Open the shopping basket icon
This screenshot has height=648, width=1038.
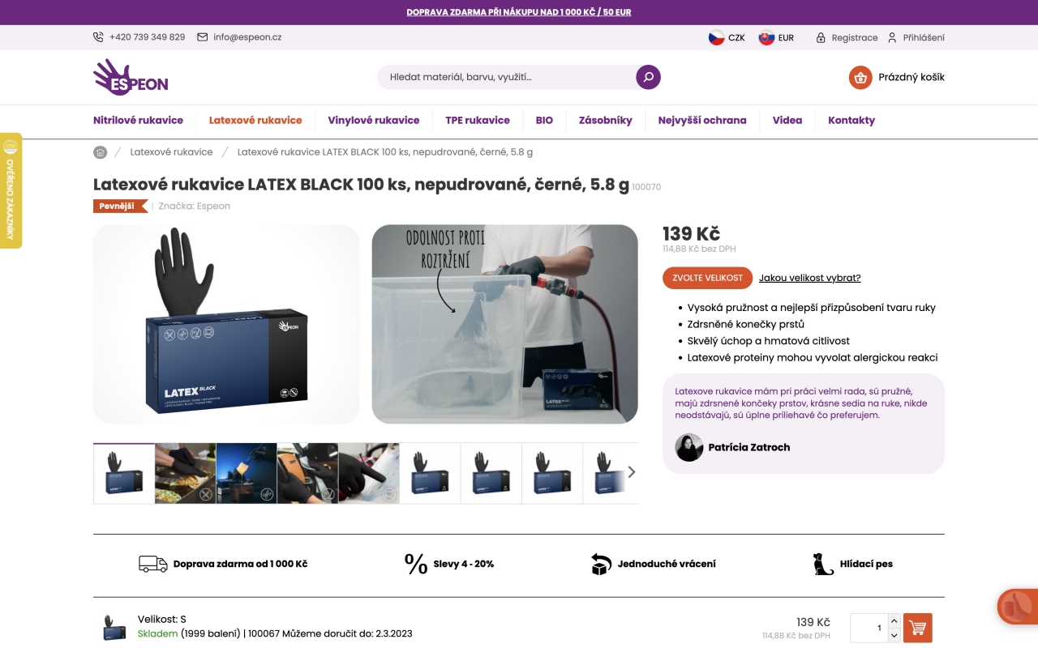[860, 78]
